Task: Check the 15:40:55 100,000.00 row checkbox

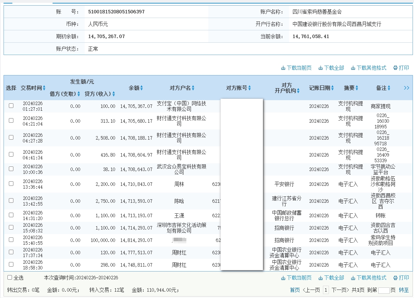Action: pos(11,240)
